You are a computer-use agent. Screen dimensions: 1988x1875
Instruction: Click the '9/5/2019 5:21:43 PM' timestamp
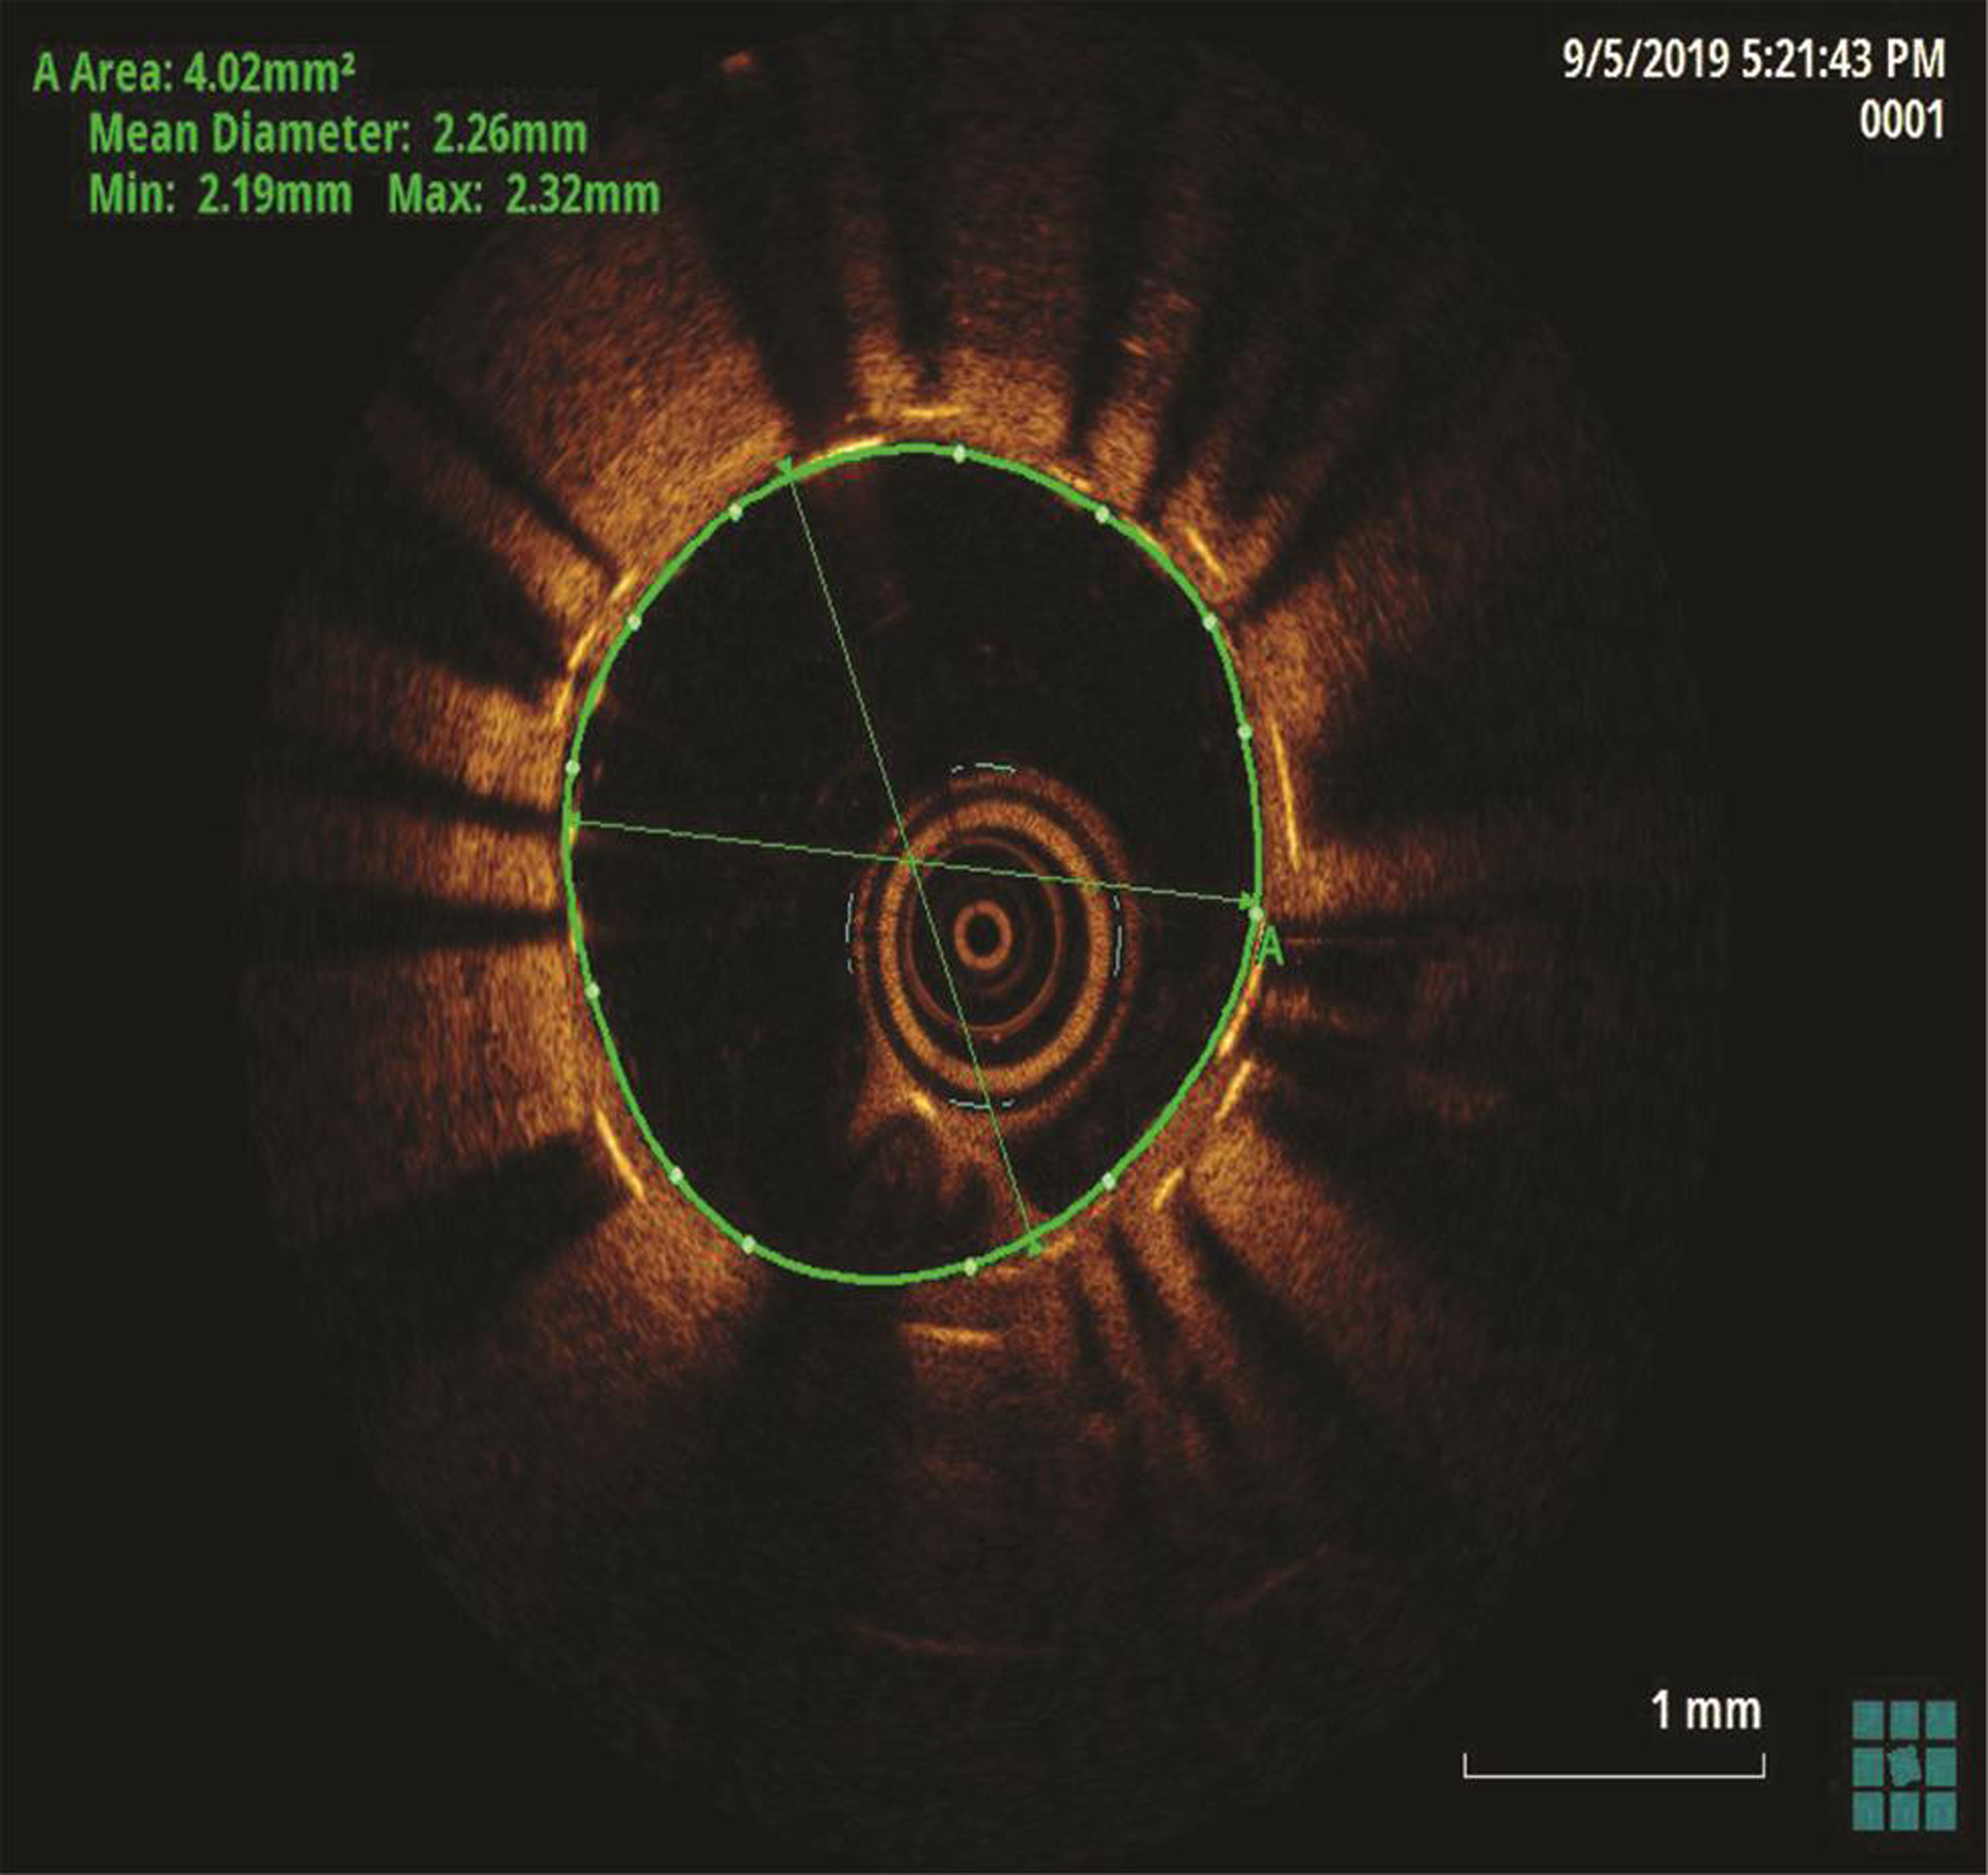point(1755,60)
